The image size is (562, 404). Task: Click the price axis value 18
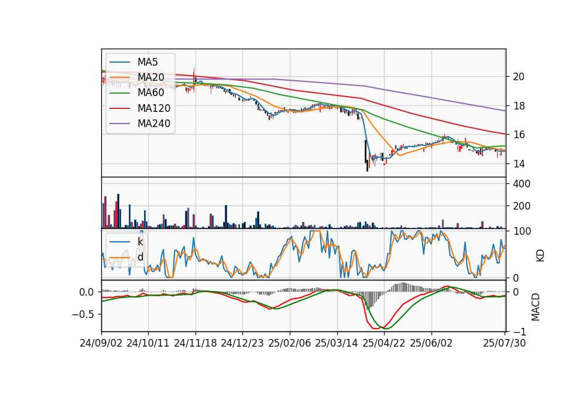point(519,106)
